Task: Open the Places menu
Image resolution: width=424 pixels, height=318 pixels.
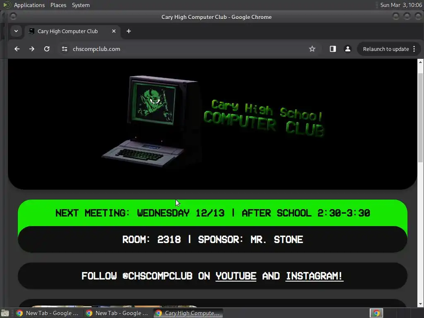Action: (58, 5)
